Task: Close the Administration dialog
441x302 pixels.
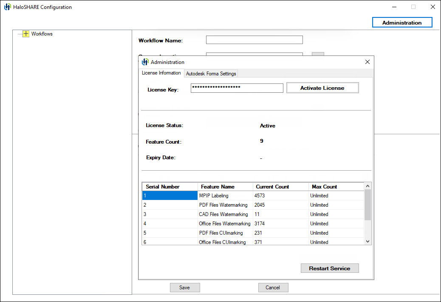Action: [367, 61]
